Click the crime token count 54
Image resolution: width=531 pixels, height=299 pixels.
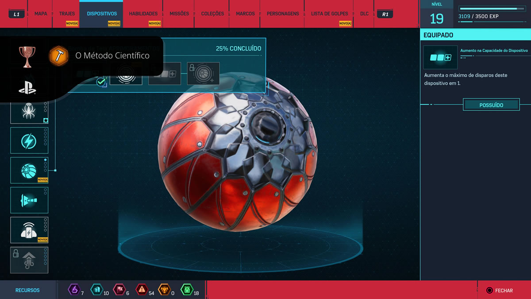pos(151,293)
